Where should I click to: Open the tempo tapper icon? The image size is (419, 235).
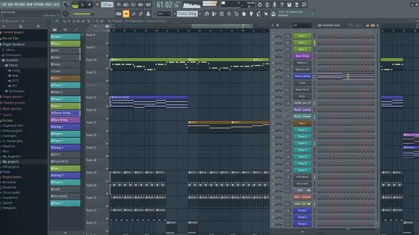pos(259,14)
